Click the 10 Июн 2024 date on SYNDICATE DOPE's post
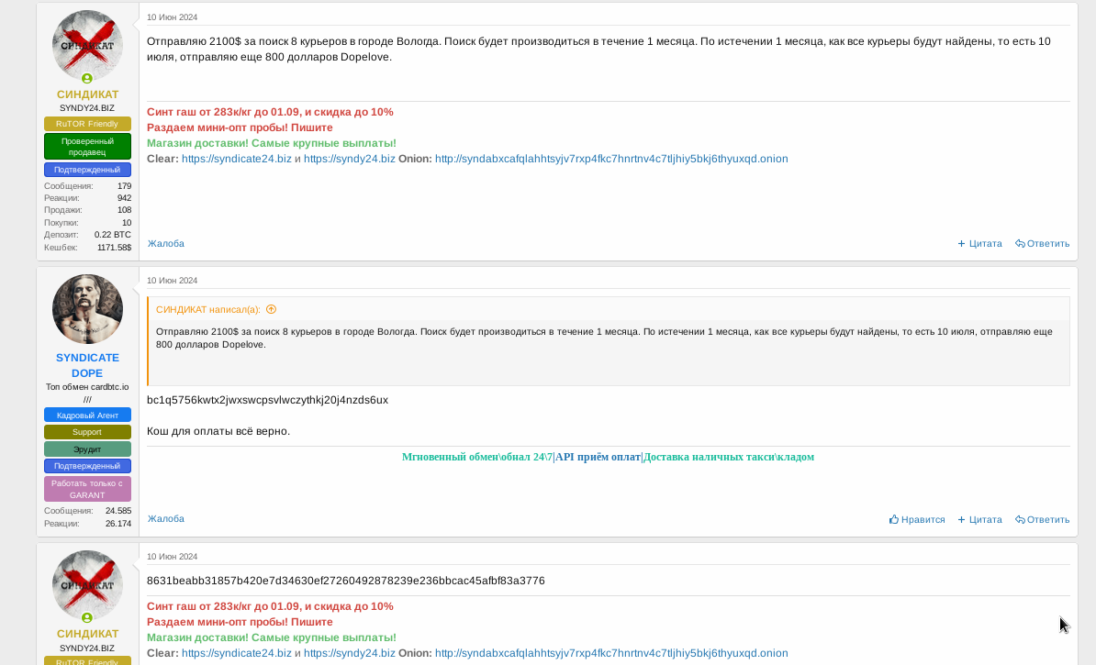Viewport: 1096px width, 665px height. 172,281
